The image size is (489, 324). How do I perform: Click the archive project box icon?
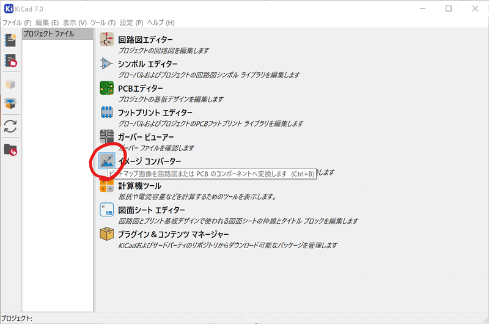click(10, 84)
